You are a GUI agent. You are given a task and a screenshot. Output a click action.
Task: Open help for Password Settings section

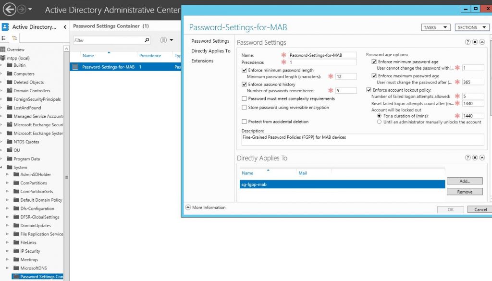(x=468, y=42)
